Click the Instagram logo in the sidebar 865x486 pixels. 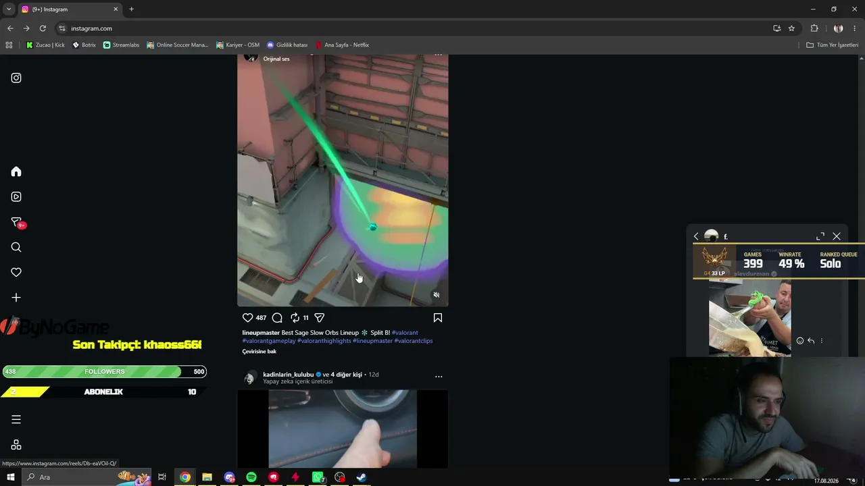click(x=16, y=78)
